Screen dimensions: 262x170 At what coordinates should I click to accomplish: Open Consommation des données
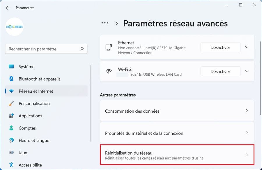(x=177, y=111)
